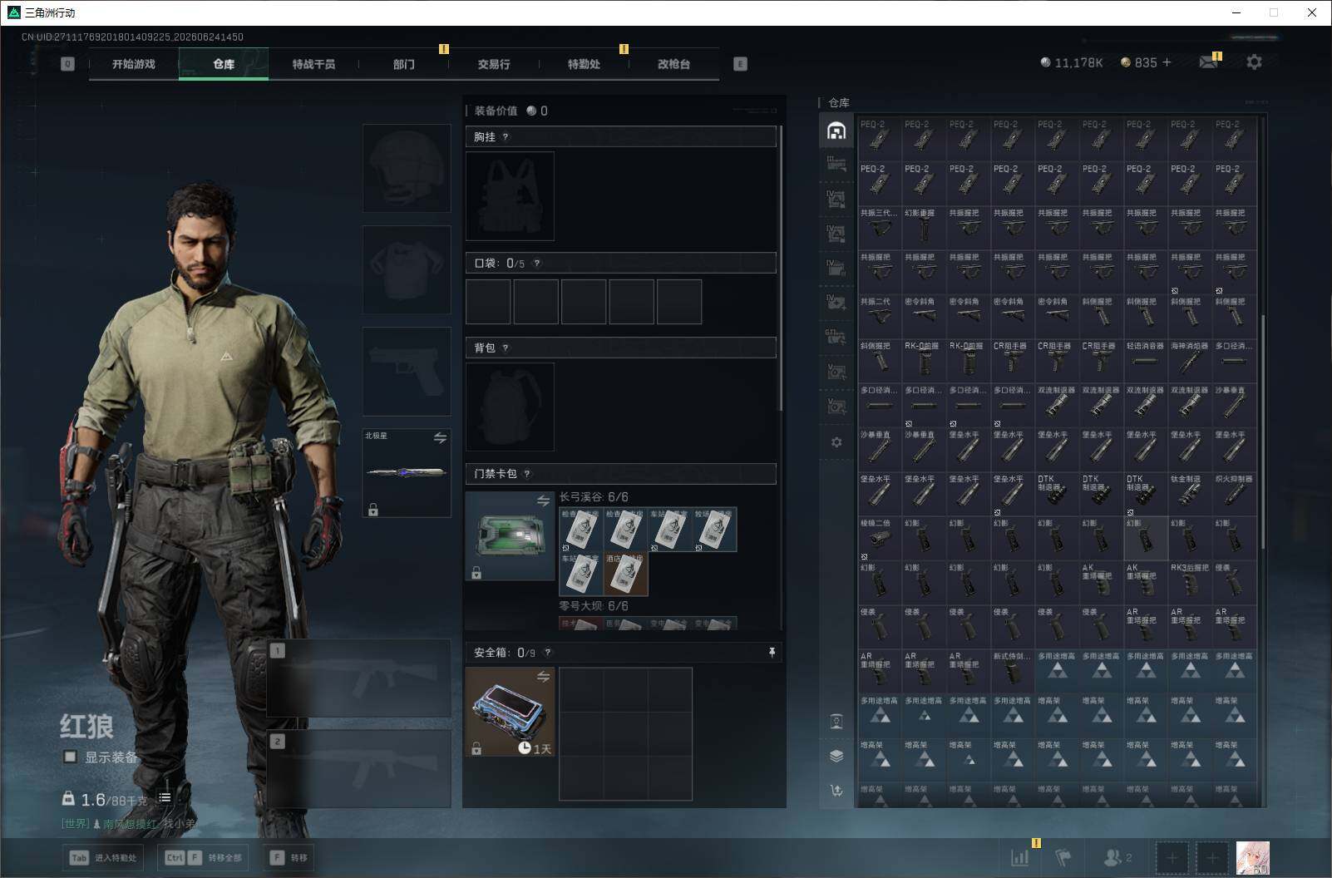Click primary weapon slot 2
The image size is (1332, 878).
click(359, 769)
